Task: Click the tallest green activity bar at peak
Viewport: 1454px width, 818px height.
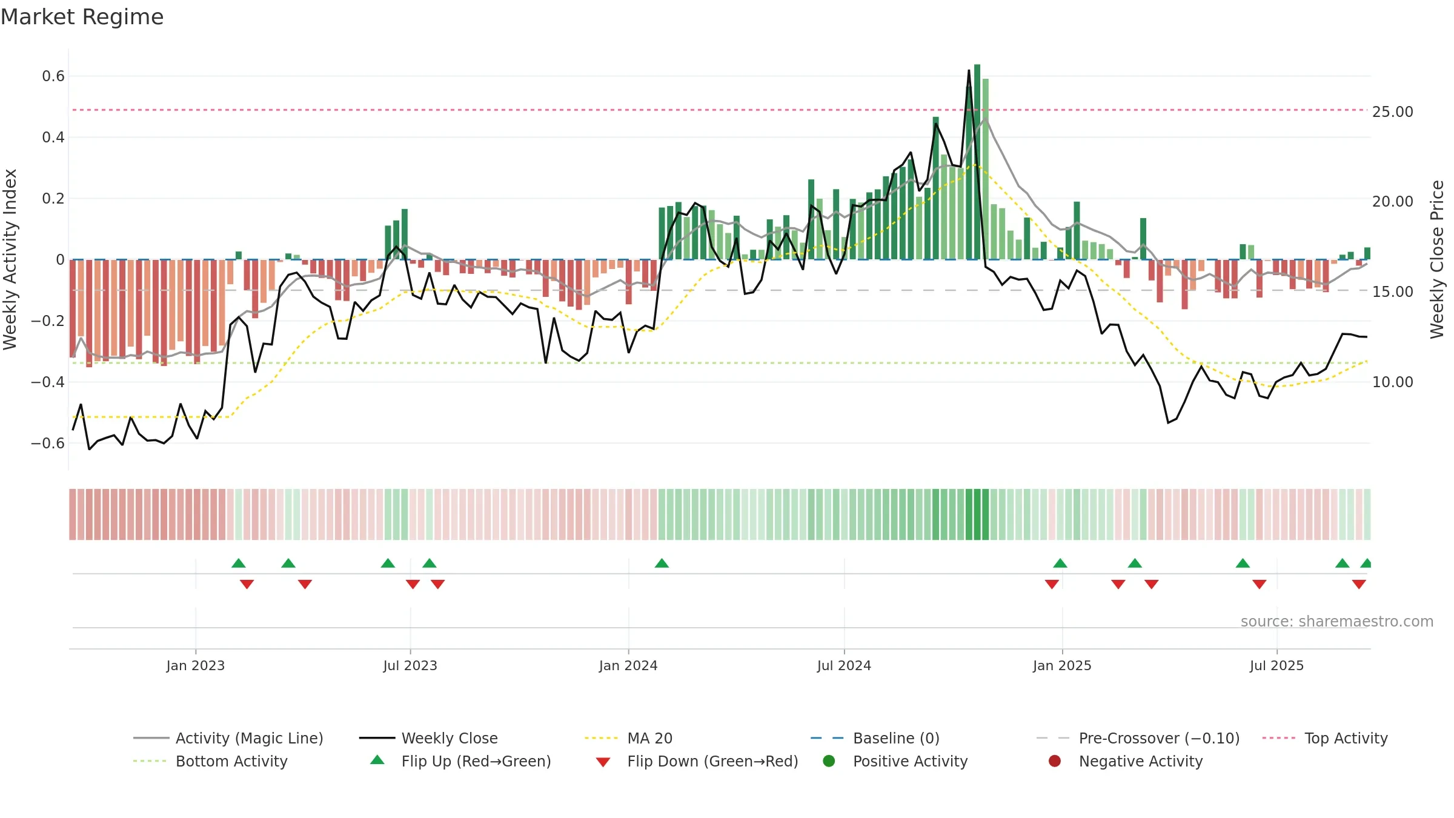Action: [x=977, y=162]
